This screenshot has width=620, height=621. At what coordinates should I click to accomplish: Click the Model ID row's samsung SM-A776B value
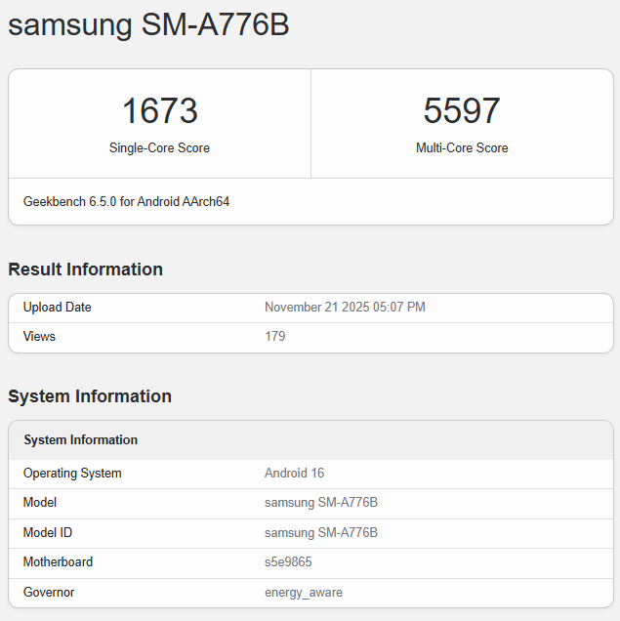tap(320, 533)
